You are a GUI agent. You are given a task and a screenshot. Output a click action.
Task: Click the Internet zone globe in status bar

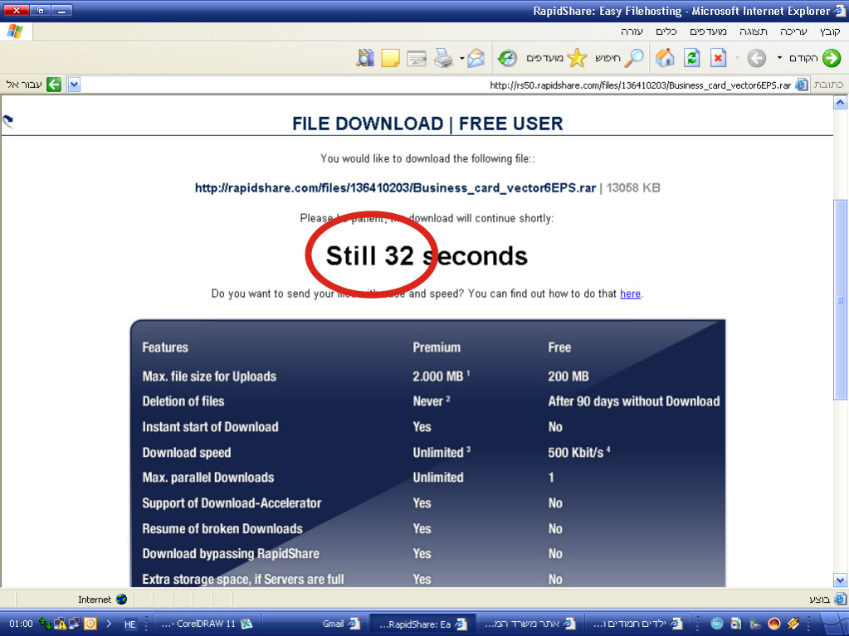click(121, 600)
